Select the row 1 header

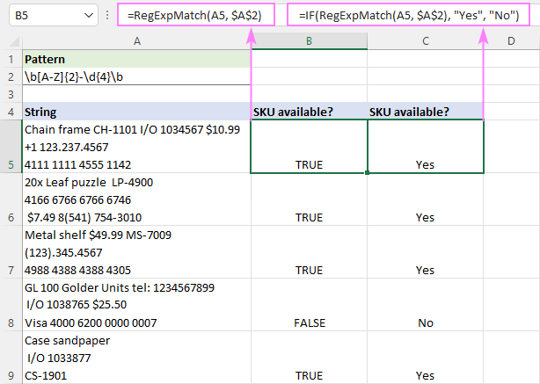pos(11,59)
